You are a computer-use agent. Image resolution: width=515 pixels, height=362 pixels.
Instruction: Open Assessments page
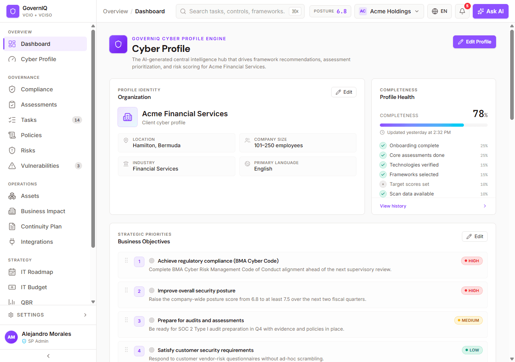45,105
